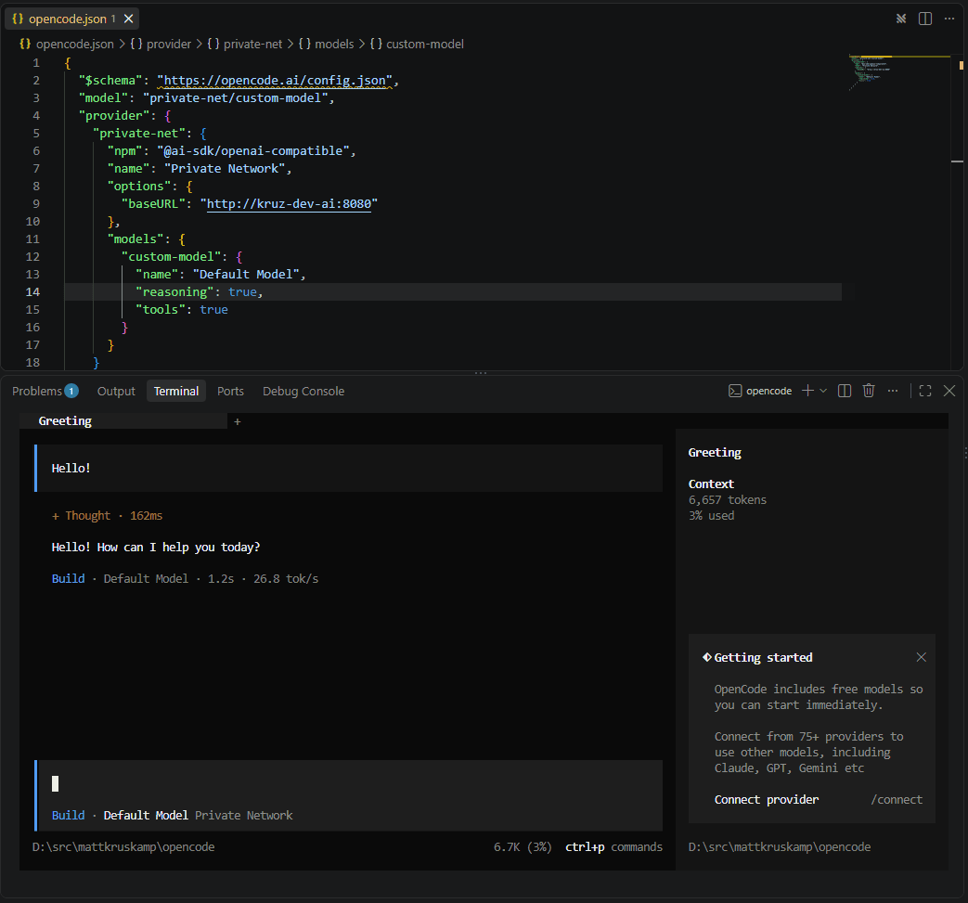Click the "tools" key on line 15
This screenshot has width=968, height=903.
(161, 310)
